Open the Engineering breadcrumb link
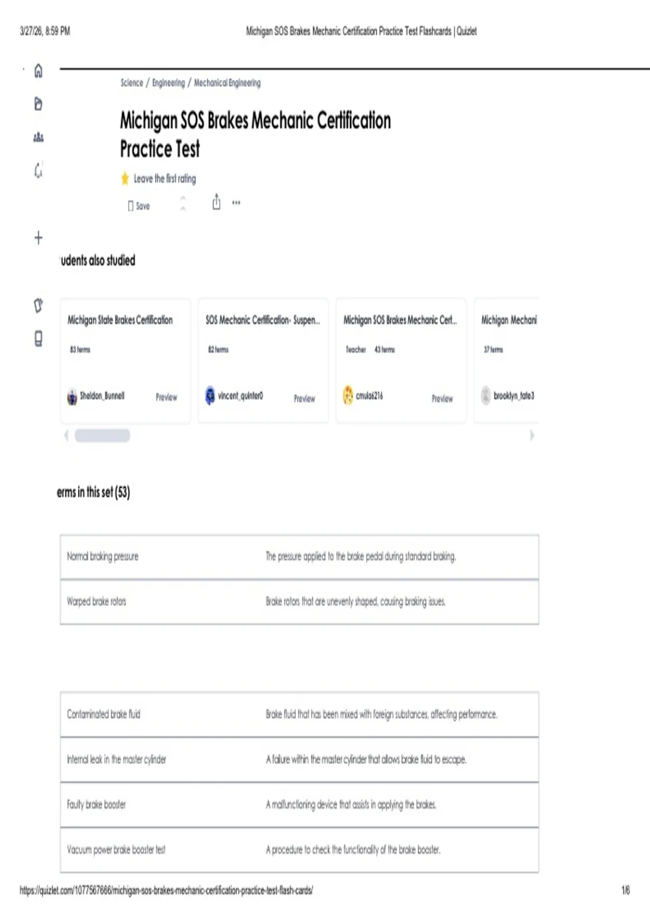The width and height of the screenshot is (650, 921). click(x=168, y=83)
